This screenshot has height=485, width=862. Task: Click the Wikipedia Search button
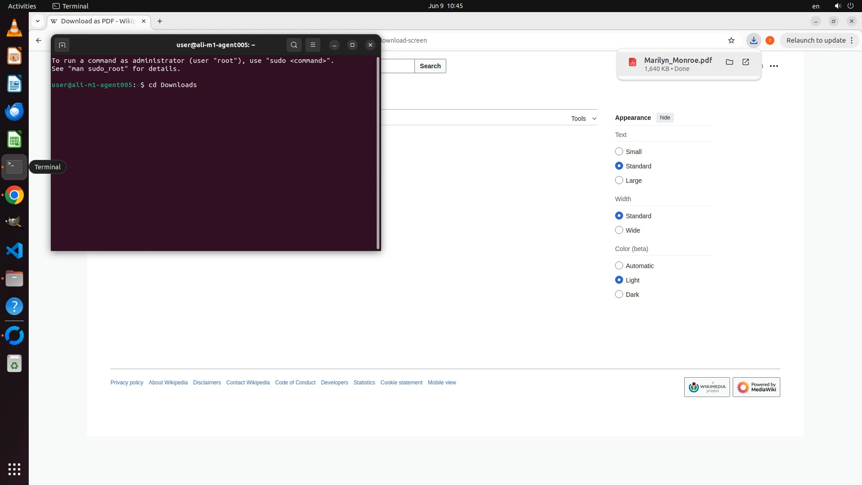pyautogui.click(x=430, y=66)
